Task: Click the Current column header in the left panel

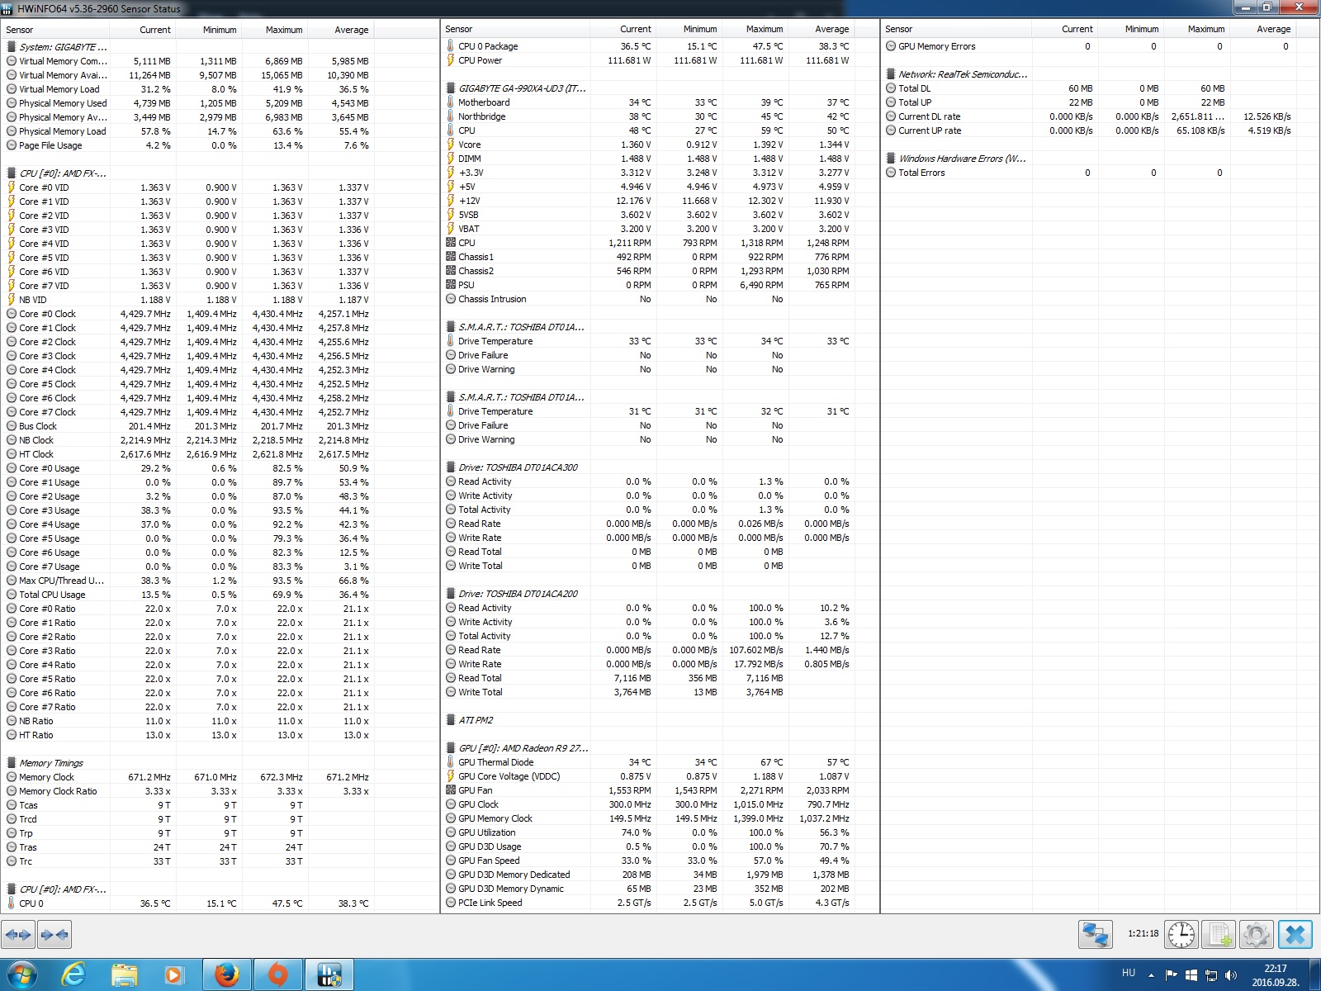Action: 143,30
